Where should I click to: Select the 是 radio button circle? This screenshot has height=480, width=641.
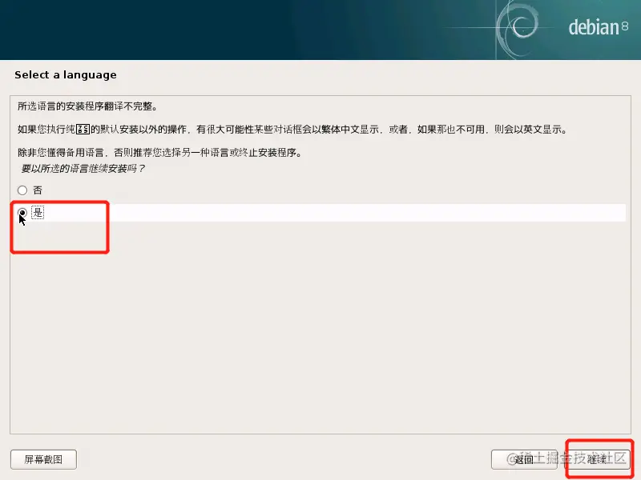22,213
